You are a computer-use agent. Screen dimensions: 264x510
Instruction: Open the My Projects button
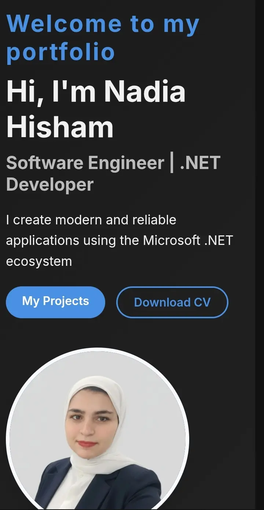pos(55,302)
